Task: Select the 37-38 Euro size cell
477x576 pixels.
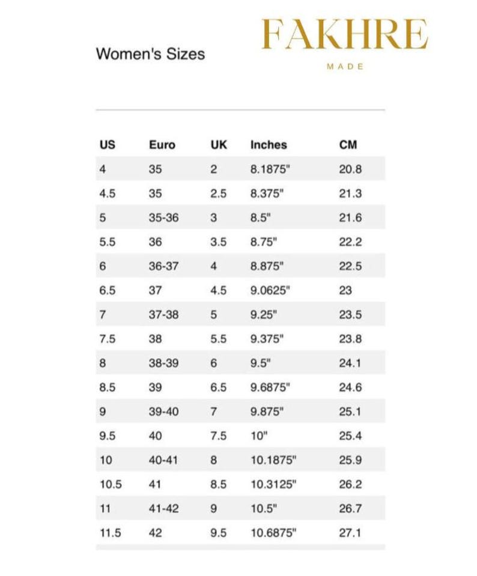Action: (x=163, y=315)
